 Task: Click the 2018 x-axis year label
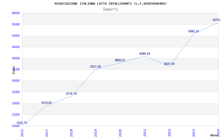point(71,133)
